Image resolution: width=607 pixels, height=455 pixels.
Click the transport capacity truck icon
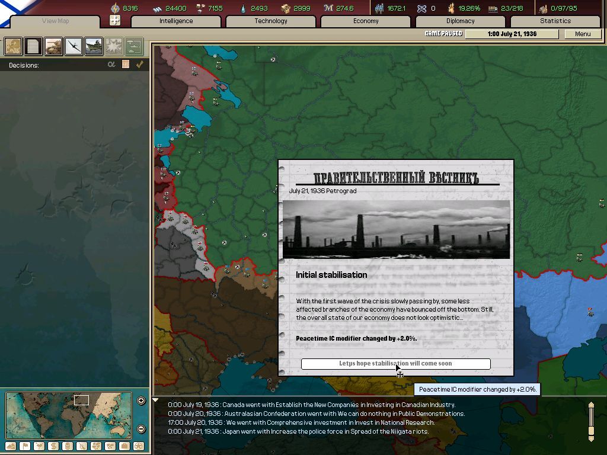(x=493, y=8)
